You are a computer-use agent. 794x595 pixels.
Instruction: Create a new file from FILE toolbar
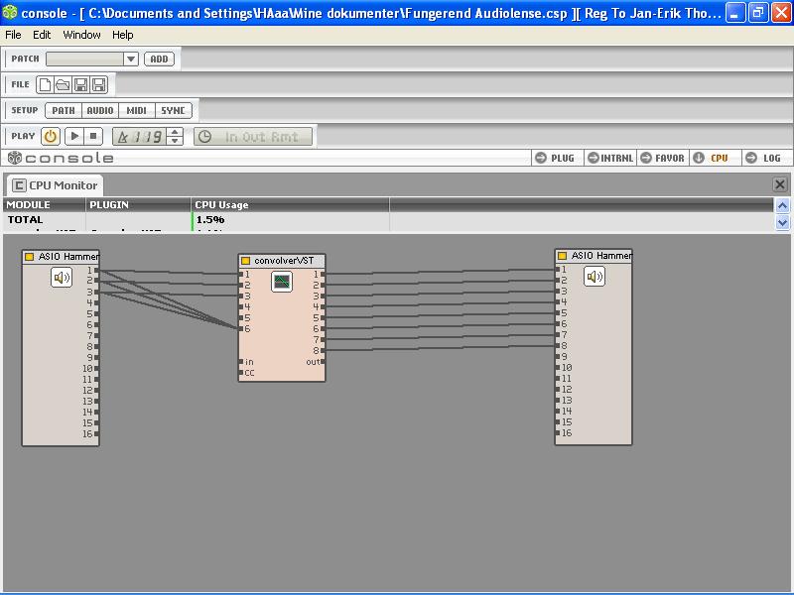pos(45,84)
